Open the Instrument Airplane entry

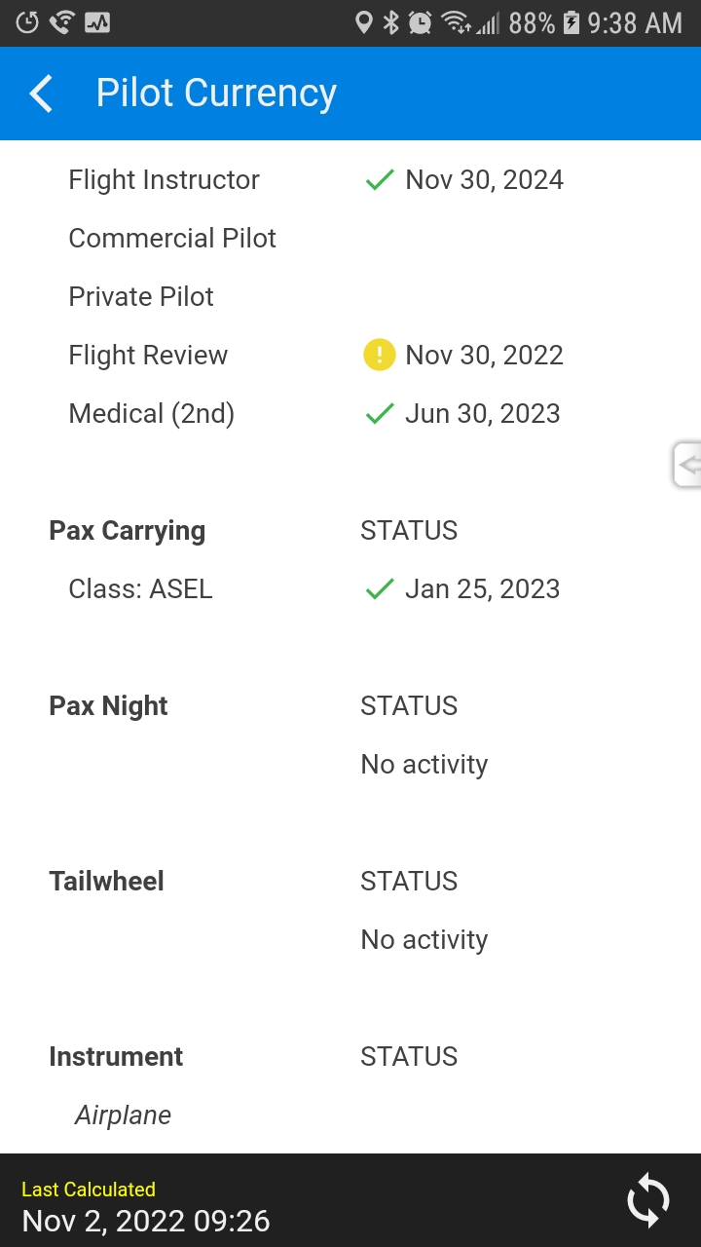click(123, 1115)
